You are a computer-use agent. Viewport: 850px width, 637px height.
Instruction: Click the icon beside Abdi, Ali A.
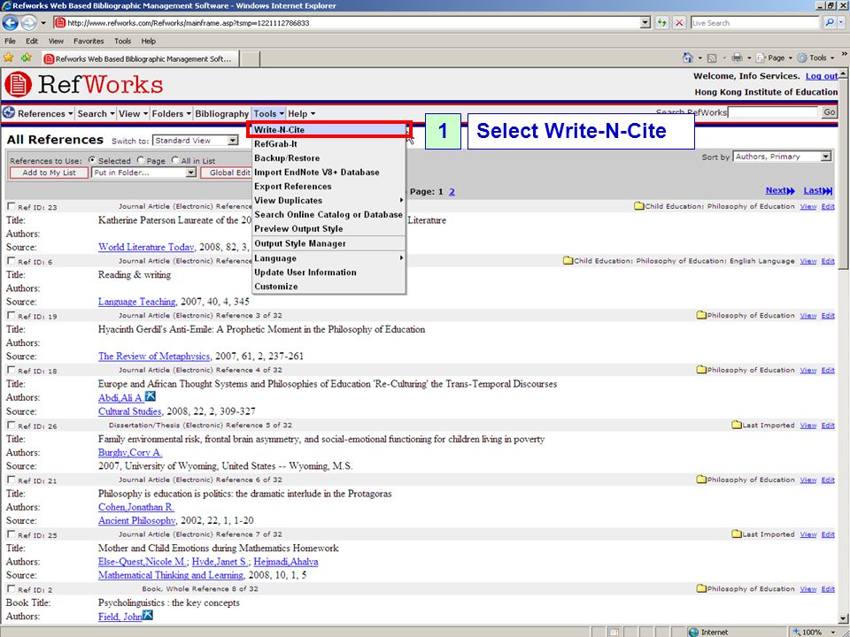point(151,397)
